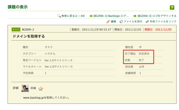Open the green help question mark icon
Image resolution: width=179 pixels, height=110 pixels.
pos(172,7)
